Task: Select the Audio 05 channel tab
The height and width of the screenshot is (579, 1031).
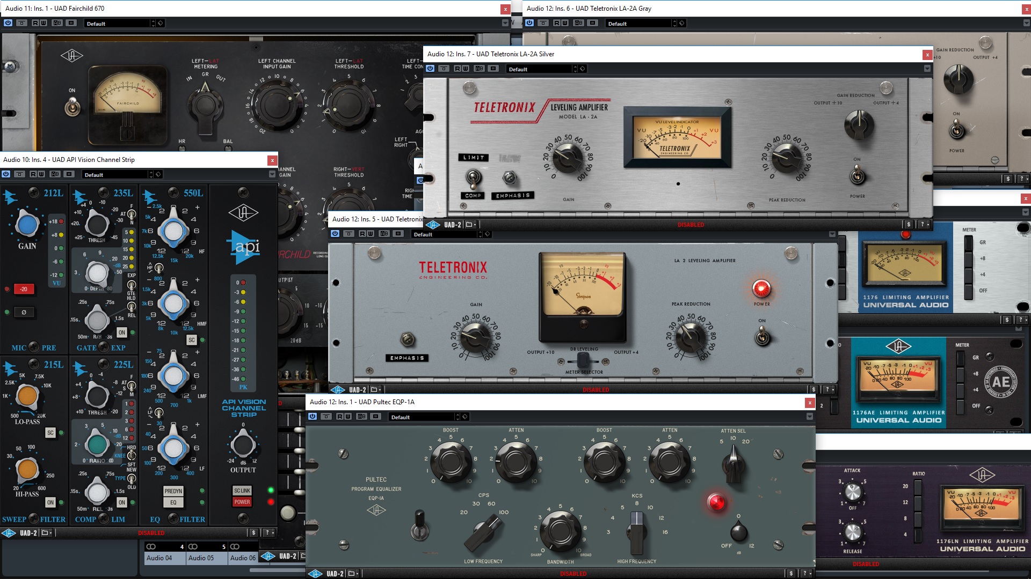Action: 201,558
